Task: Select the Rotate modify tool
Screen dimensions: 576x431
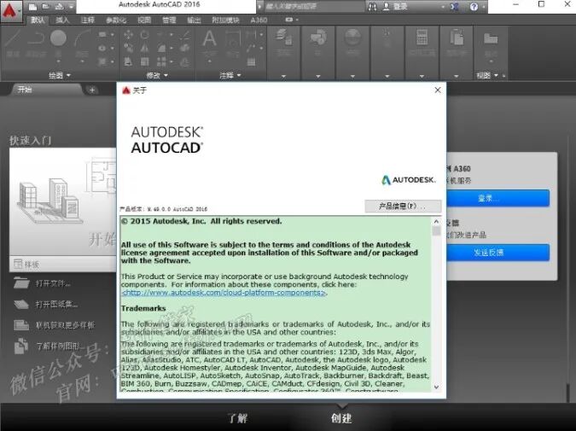Action: [x=145, y=35]
